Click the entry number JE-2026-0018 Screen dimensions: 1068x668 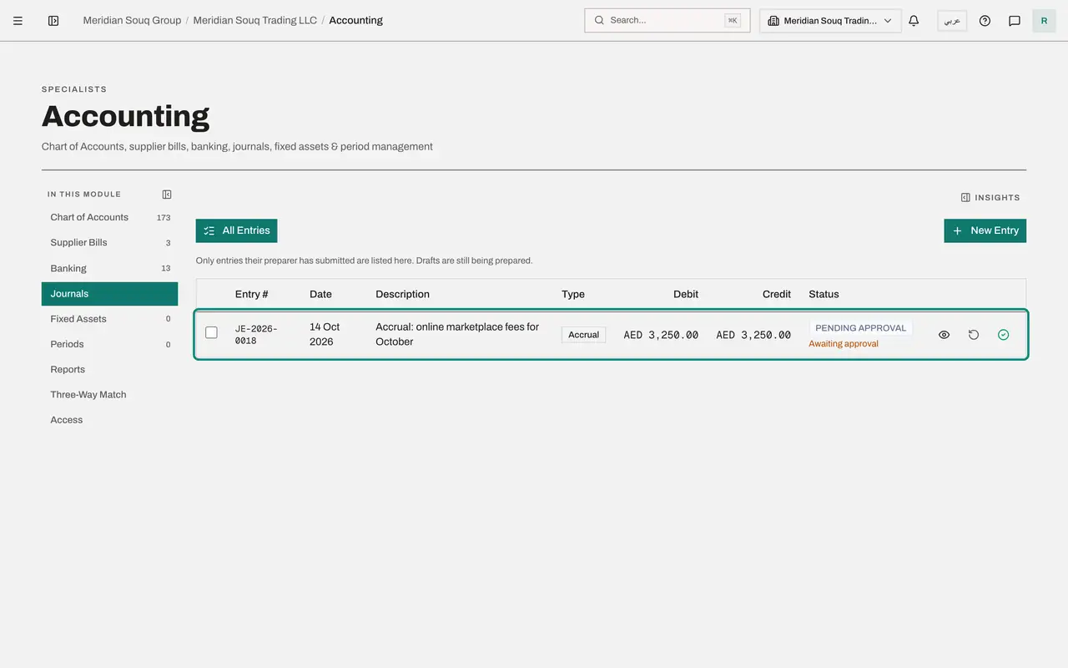pos(256,335)
